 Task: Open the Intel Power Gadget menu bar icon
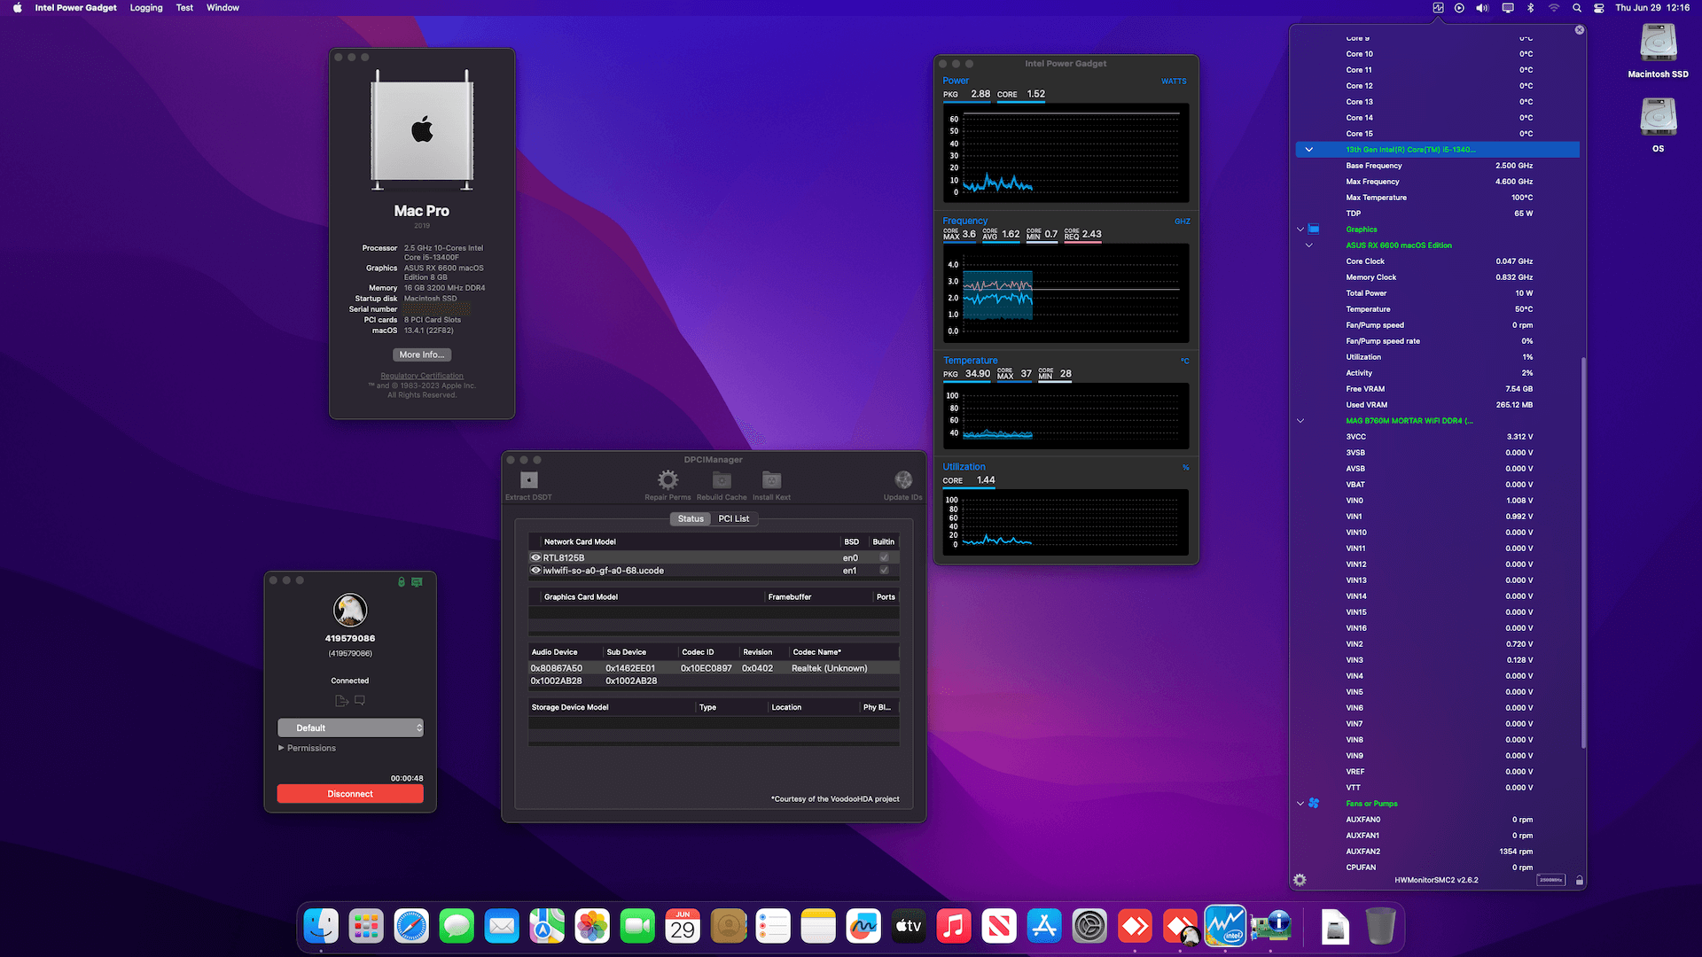tap(1437, 8)
